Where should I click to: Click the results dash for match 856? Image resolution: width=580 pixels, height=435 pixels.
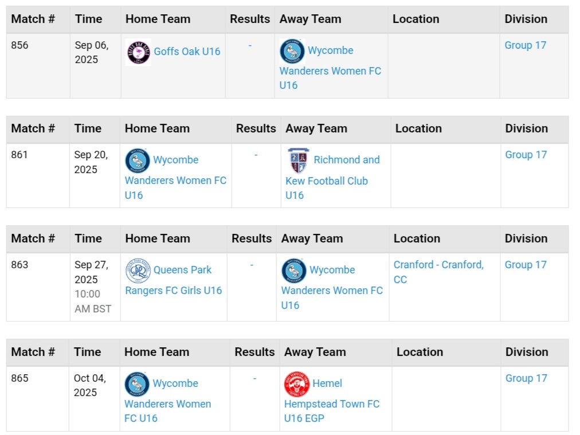pyautogui.click(x=250, y=45)
